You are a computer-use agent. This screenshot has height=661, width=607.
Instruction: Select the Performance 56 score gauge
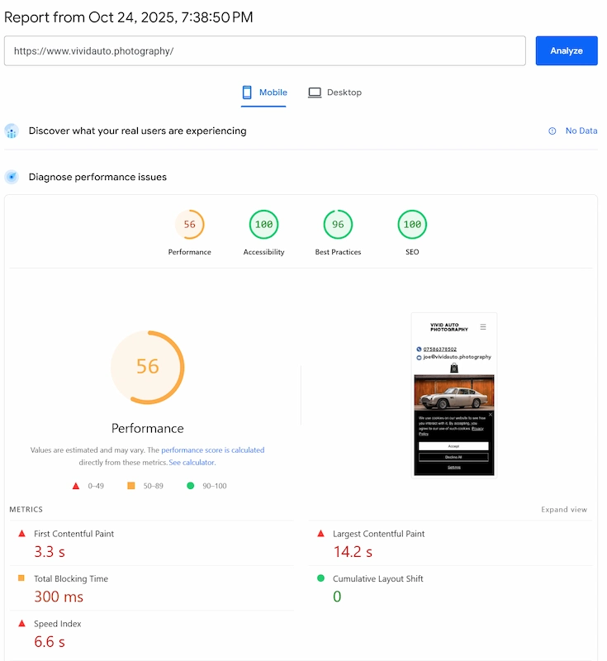pyautogui.click(x=190, y=224)
